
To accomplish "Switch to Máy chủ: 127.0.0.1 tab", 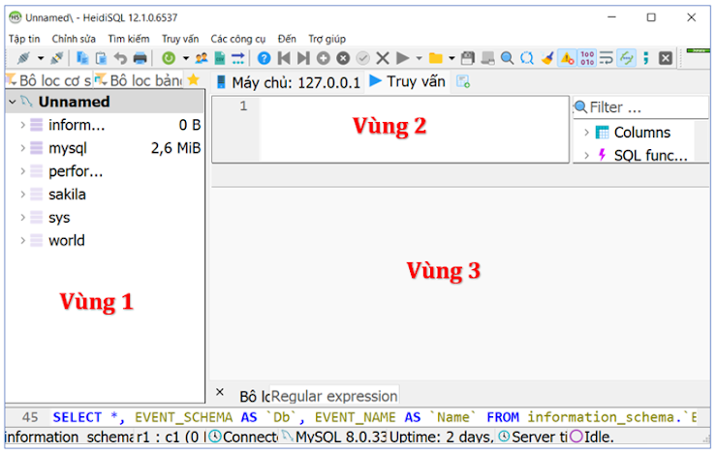I will 288,82.
